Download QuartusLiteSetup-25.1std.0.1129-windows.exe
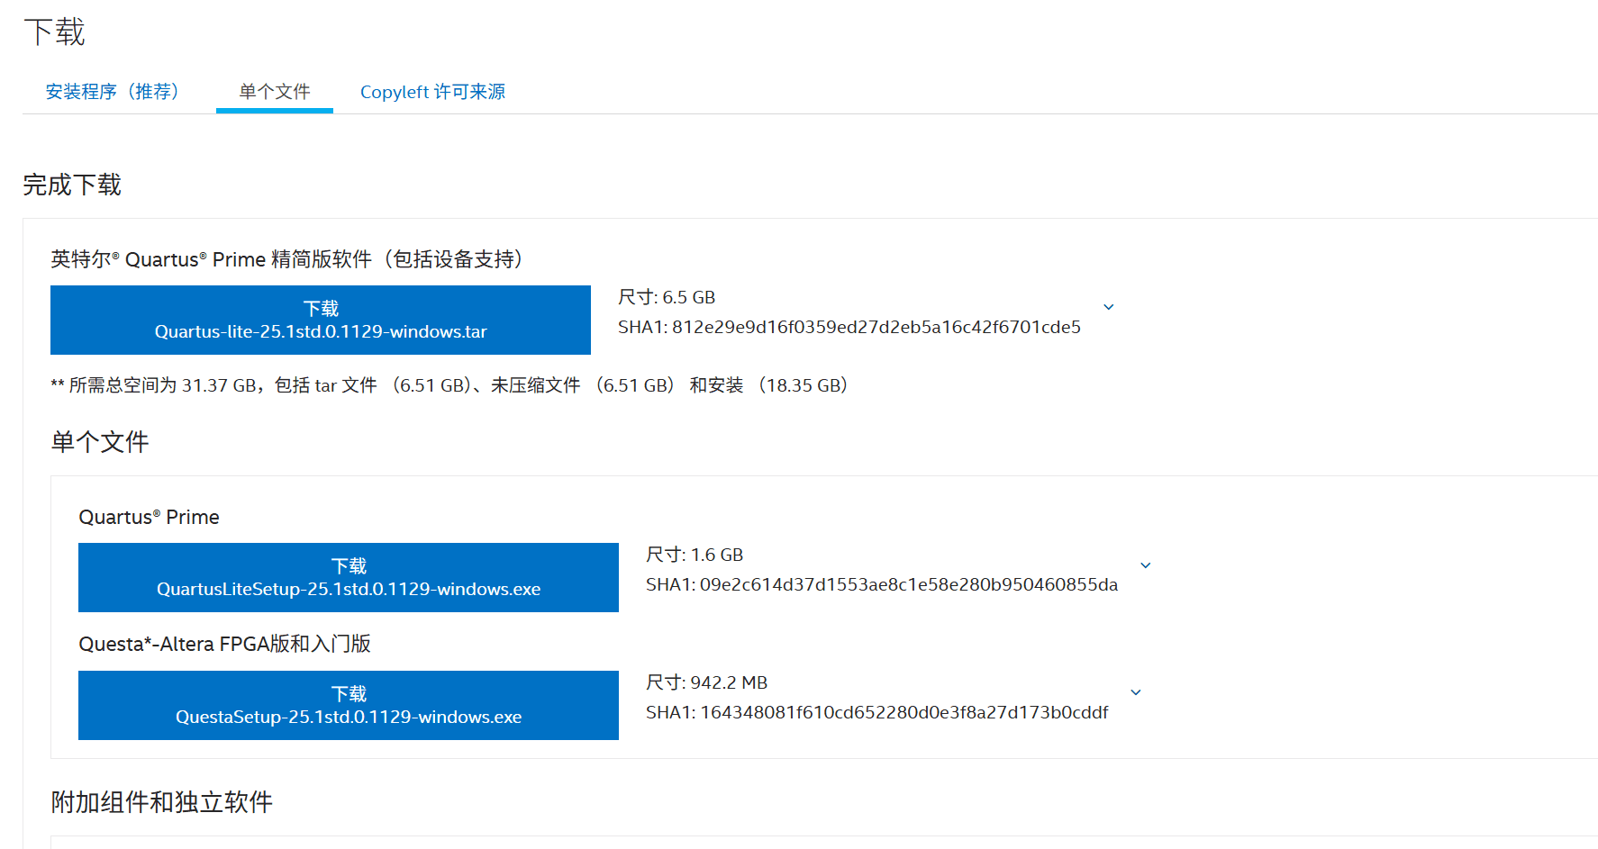The image size is (1598, 849). click(349, 577)
